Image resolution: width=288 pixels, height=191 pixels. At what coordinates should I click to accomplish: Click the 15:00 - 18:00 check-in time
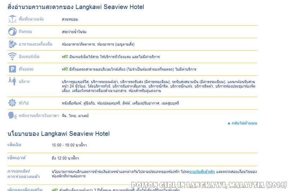coord(69,145)
